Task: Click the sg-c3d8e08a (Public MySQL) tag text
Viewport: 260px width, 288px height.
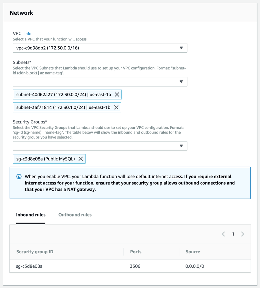Action: click(x=46, y=159)
